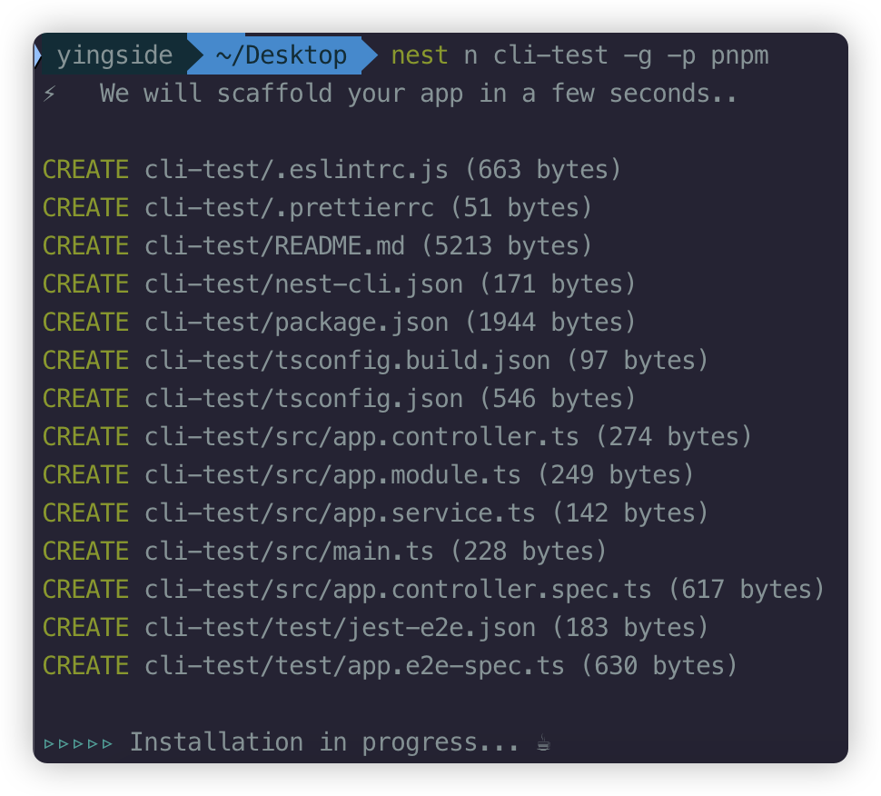Click the cli-test/src/app.controller.ts path

[361, 437]
